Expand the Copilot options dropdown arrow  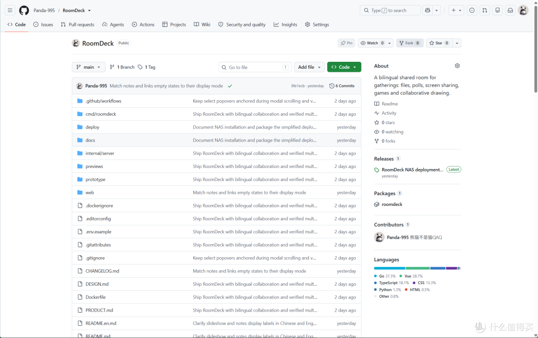436,10
